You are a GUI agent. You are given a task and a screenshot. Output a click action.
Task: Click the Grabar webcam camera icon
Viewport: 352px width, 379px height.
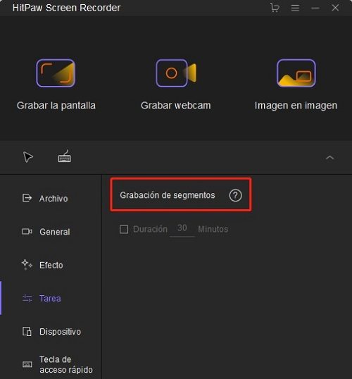pyautogui.click(x=176, y=73)
